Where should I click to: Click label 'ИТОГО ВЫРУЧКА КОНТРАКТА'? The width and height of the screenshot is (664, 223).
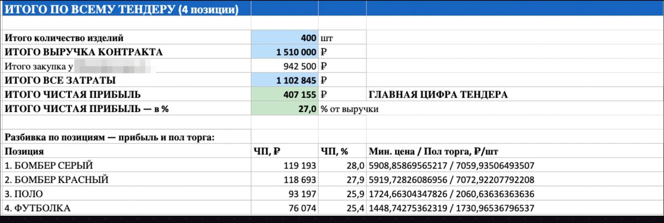tap(84, 52)
